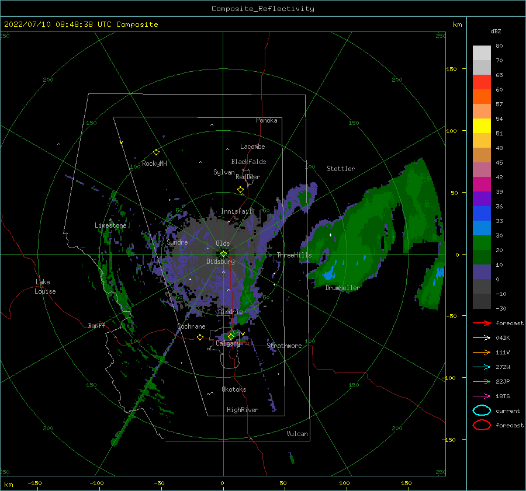Select the HighRiver label
This screenshot has height=491, width=526.
(x=243, y=410)
